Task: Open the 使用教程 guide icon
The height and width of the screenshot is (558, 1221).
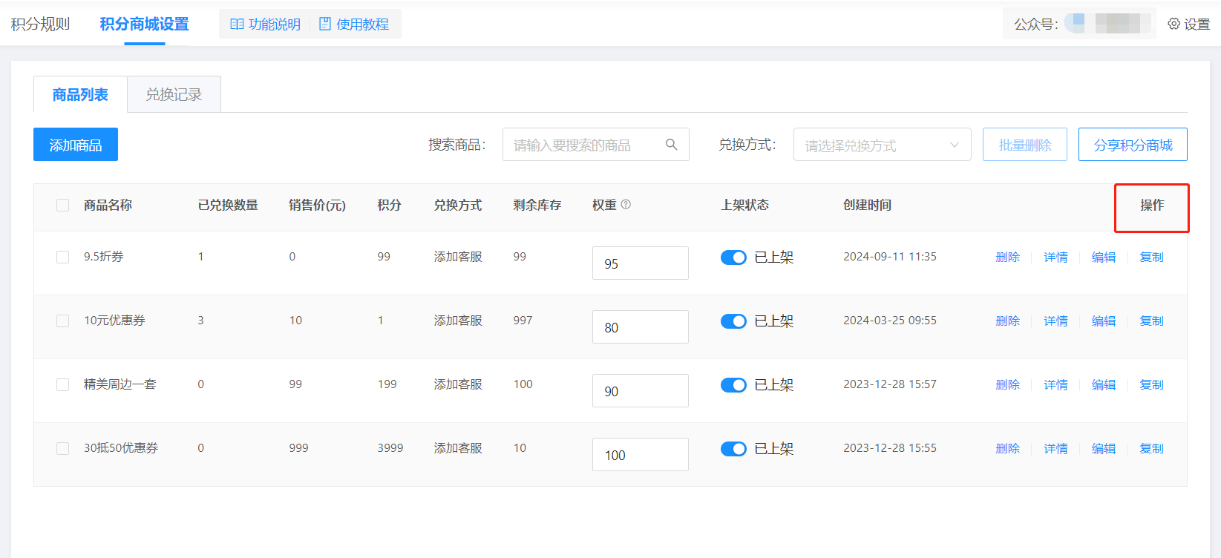Action: point(325,24)
